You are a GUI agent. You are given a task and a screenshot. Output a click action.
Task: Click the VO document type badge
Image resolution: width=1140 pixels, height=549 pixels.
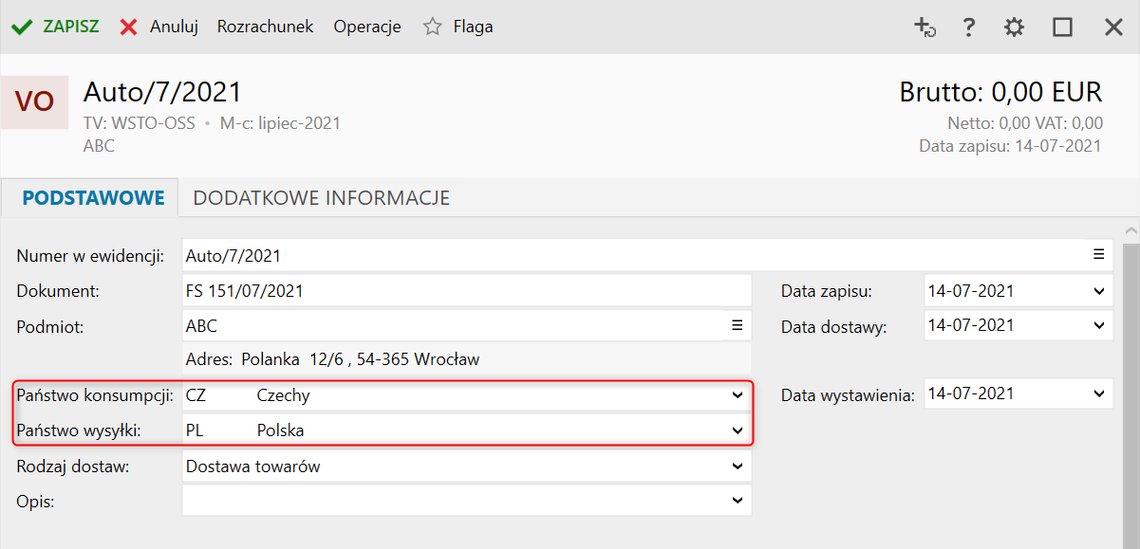coord(34,102)
